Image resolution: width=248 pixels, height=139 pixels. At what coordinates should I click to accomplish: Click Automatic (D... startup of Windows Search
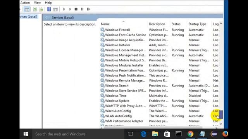pyautogui.click(x=199, y=86)
